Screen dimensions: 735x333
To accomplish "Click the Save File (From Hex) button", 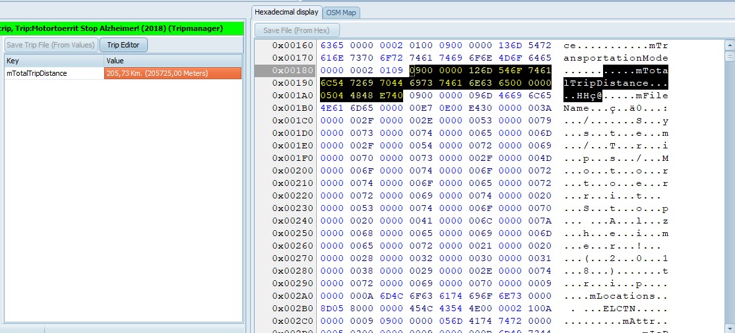I will click(296, 30).
